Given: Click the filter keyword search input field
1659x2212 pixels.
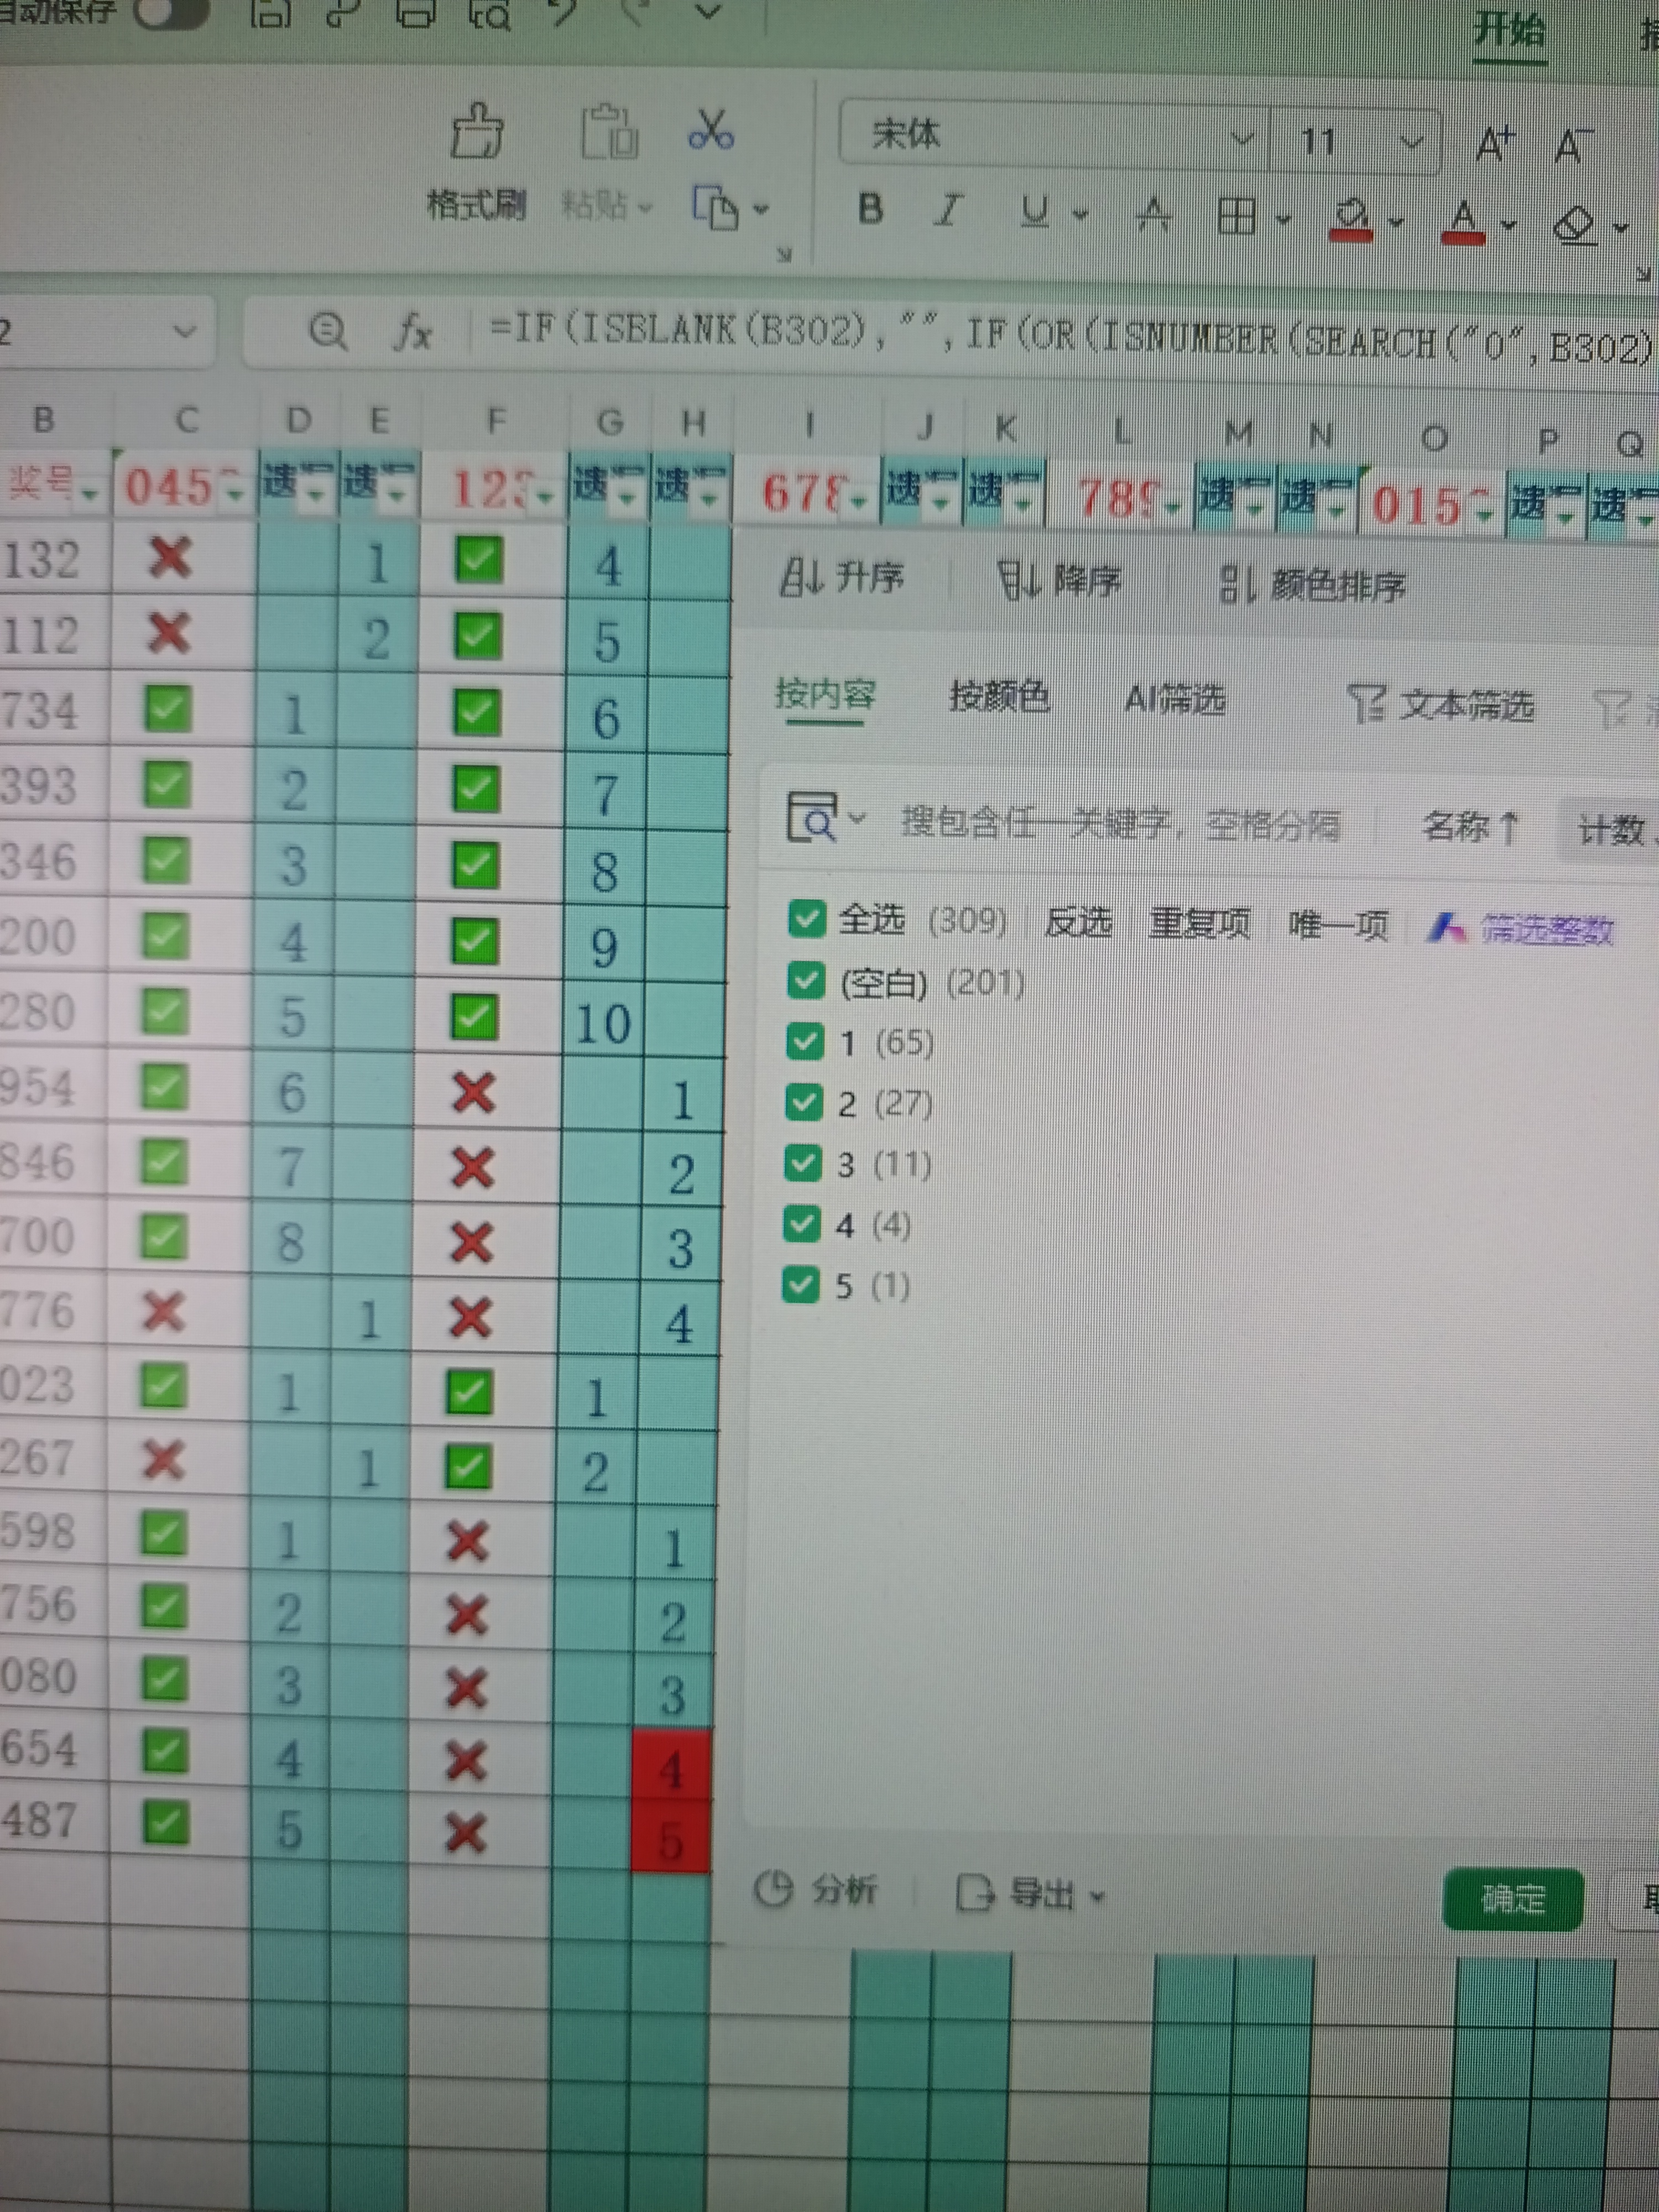Looking at the screenshot, I should [1120, 824].
